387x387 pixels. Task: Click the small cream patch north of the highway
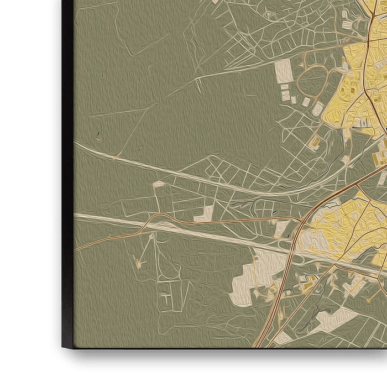(205, 213)
